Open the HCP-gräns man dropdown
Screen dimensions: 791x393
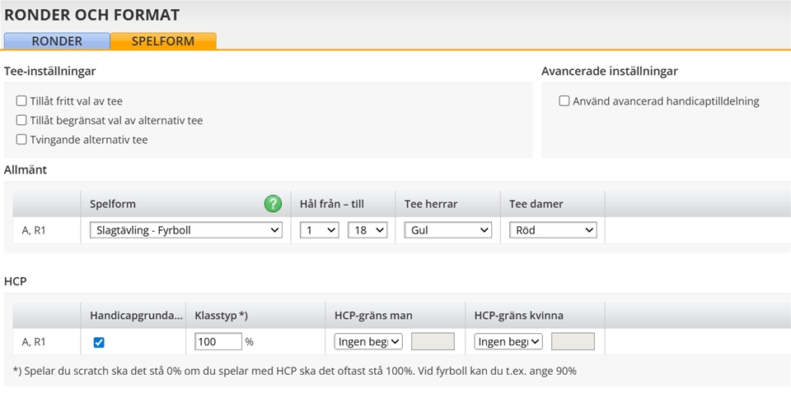[x=367, y=341]
